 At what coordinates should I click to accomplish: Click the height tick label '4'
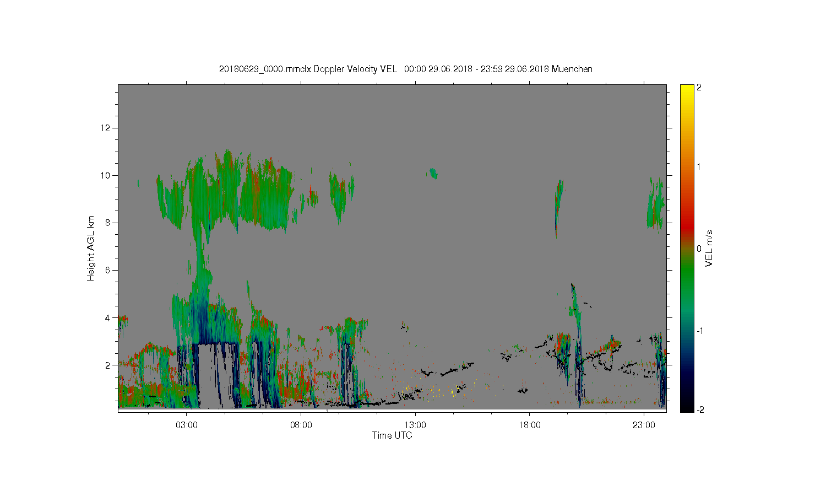[108, 317]
